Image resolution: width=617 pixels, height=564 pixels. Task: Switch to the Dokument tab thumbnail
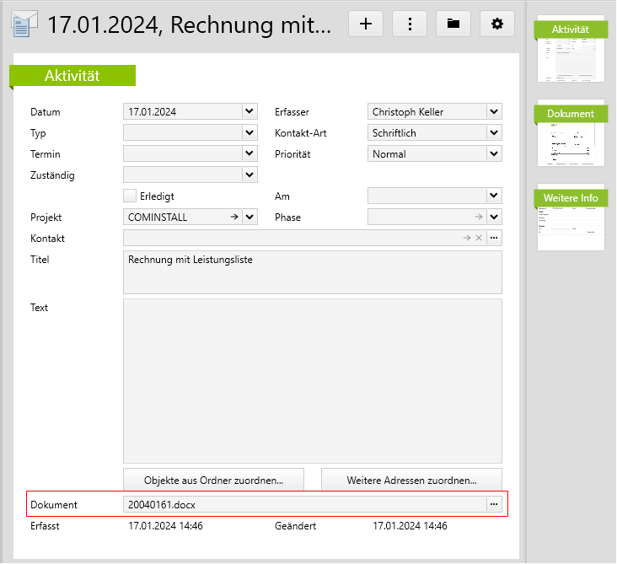click(571, 135)
